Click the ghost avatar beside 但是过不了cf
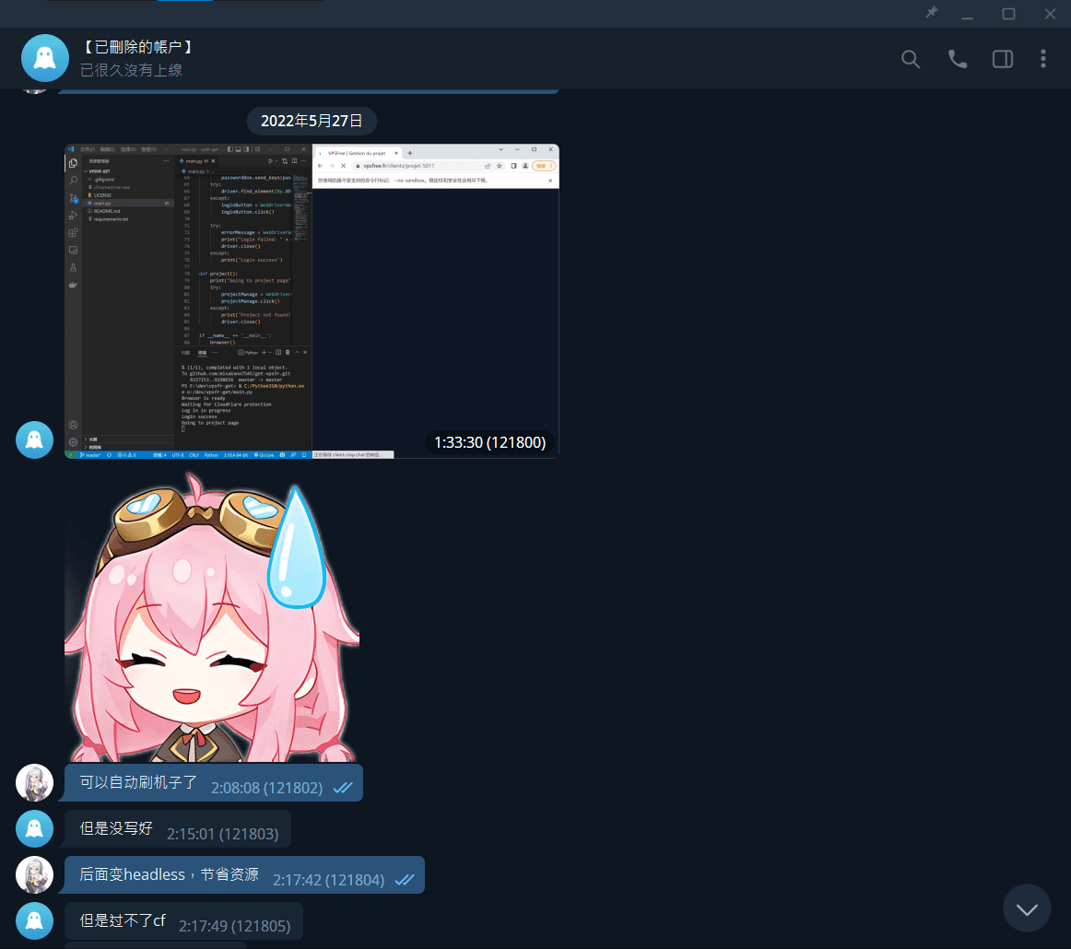 (x=35, y=920)
